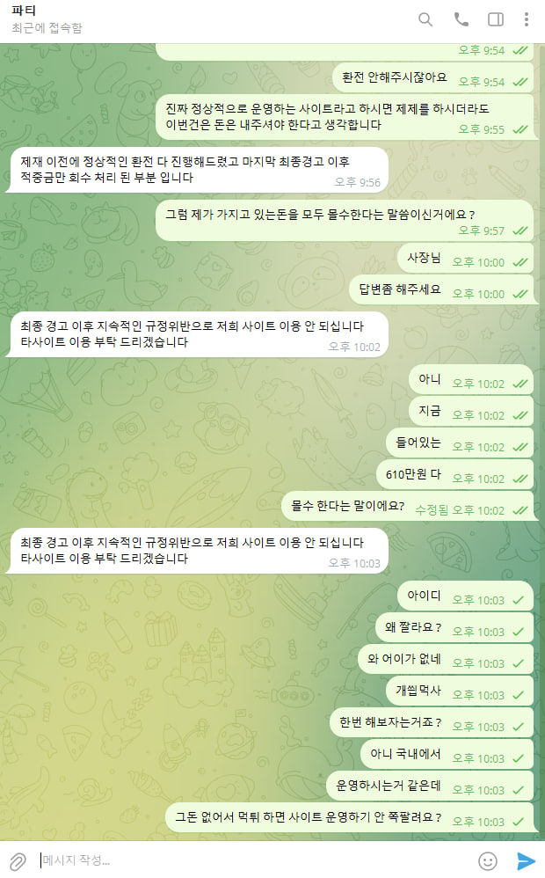The image size is (545, 878).
Task: Click single check mark on 아이디 message
Action: coord(519,600)
